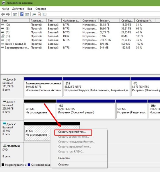Select the Диск 1 label panel

coord(12,109)
